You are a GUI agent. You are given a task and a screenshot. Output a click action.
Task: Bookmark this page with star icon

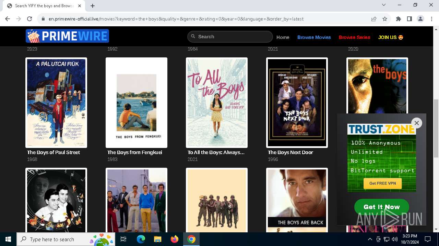point(385,19)
